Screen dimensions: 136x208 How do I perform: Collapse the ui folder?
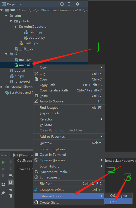coord(6,54)
